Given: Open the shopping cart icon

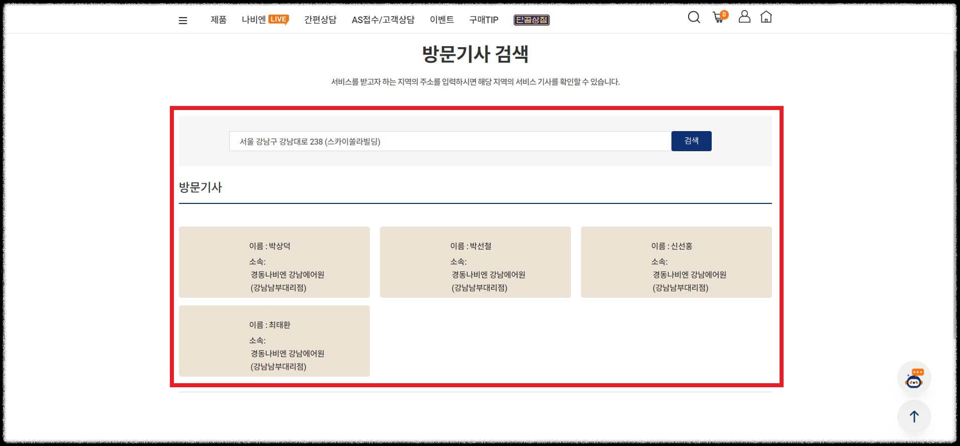Looking at the screenshot, I should tap(720, 17).
